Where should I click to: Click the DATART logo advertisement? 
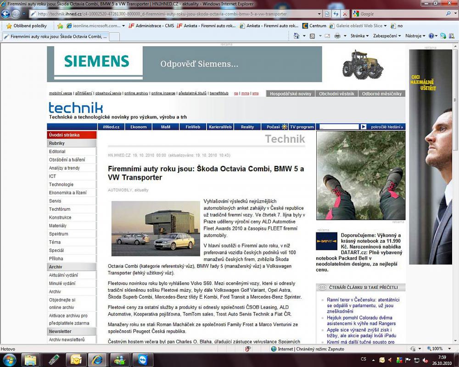point(326,241)
